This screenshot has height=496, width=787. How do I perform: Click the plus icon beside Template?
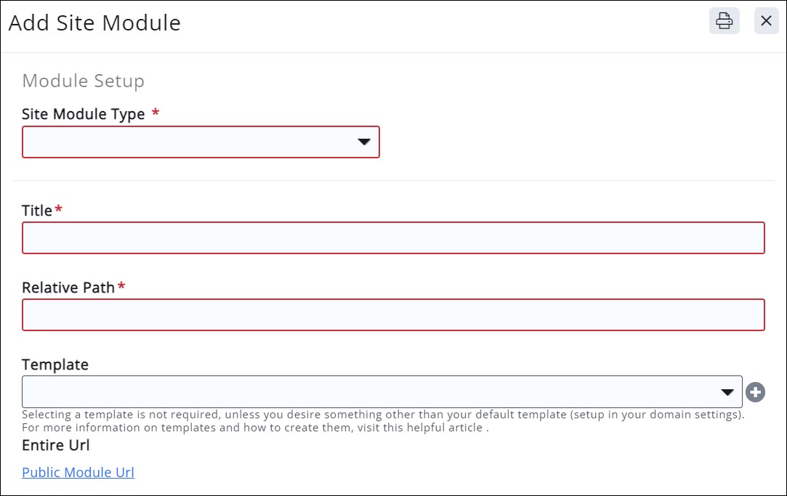point(756,392)
